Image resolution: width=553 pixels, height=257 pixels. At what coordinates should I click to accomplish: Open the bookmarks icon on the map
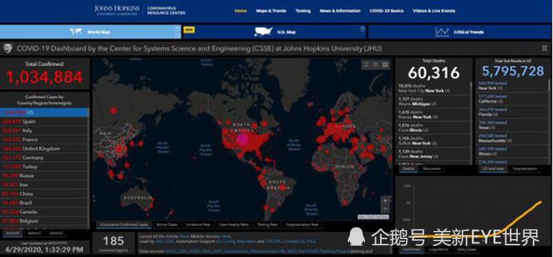point(366,65)
